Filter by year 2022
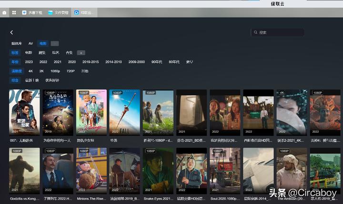Viewport: 343px width, 204px height. pos(43,62)
